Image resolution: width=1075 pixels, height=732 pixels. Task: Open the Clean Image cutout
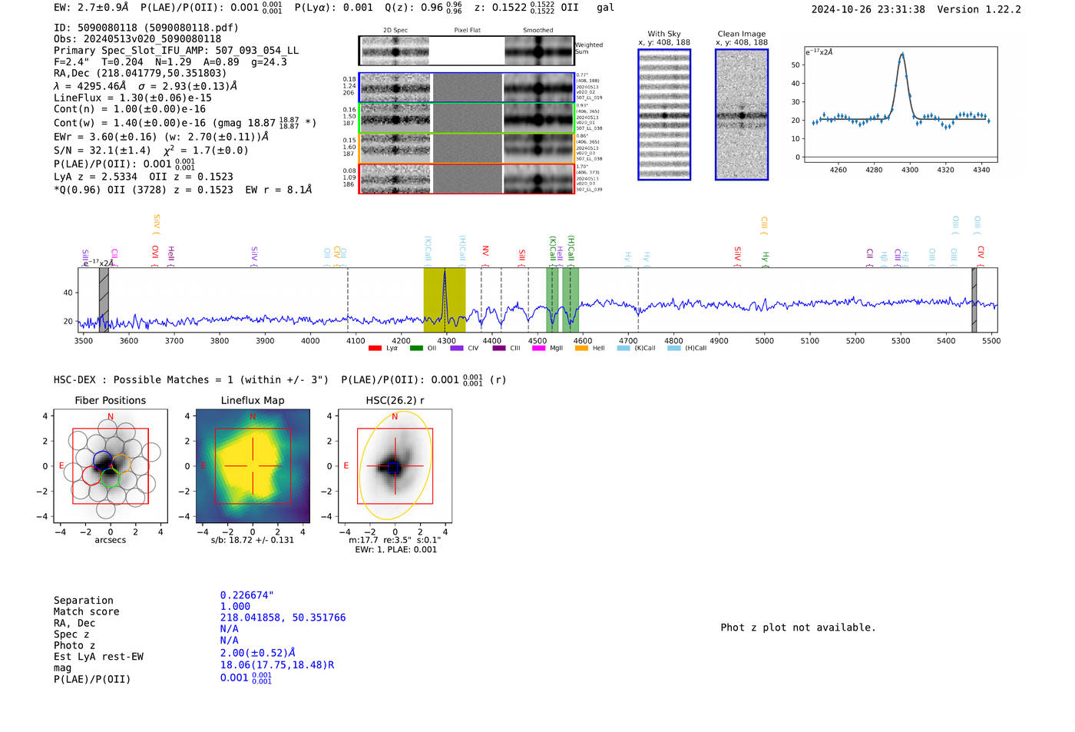(x=742, y=114)
